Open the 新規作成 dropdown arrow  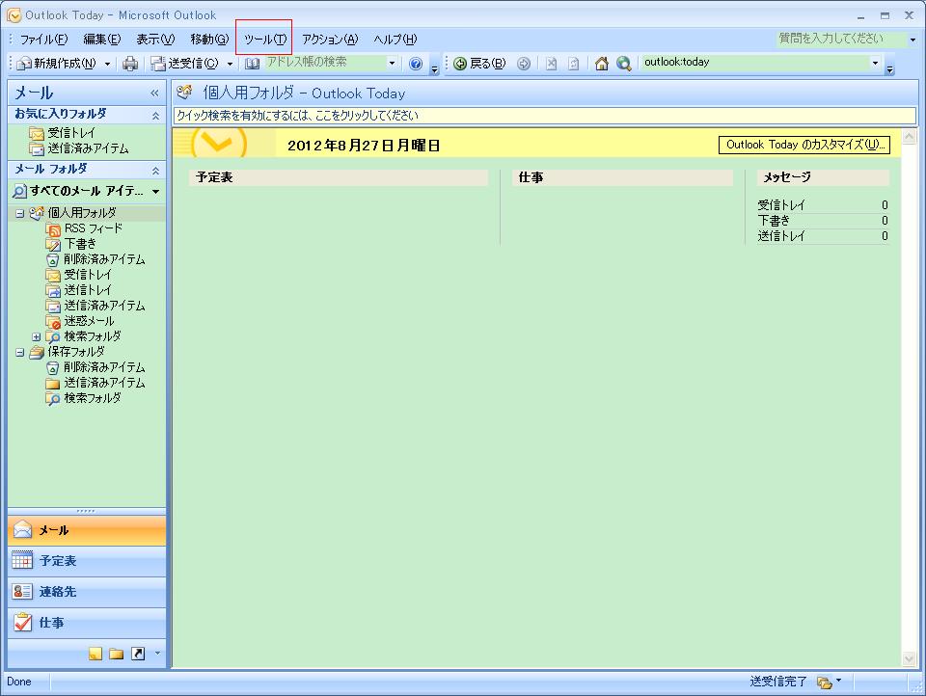point(108,65)
